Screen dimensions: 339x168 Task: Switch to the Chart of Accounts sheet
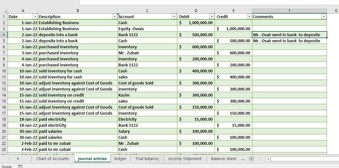click(x=53, y=159)
